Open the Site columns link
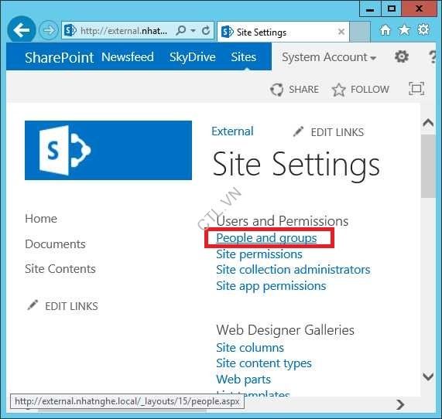This screenshot has width=442, height=419. pyautogui.click(x=250, y=347)
